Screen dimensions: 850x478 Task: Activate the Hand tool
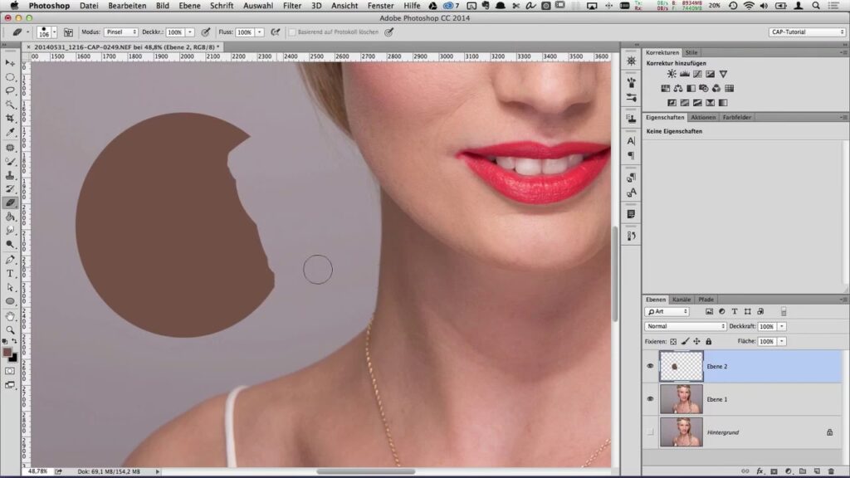10,316
